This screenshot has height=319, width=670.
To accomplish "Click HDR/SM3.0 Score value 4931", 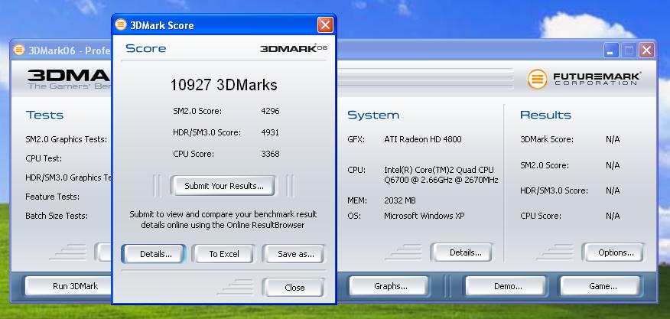I will (270, 132).
